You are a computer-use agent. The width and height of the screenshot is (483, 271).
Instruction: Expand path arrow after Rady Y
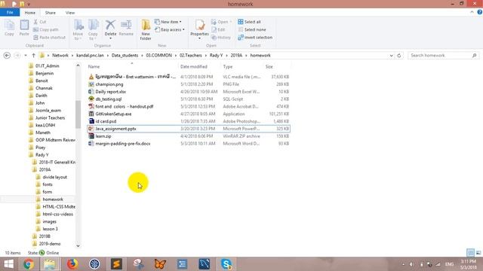pyautogui.click(x=226, y=55)
